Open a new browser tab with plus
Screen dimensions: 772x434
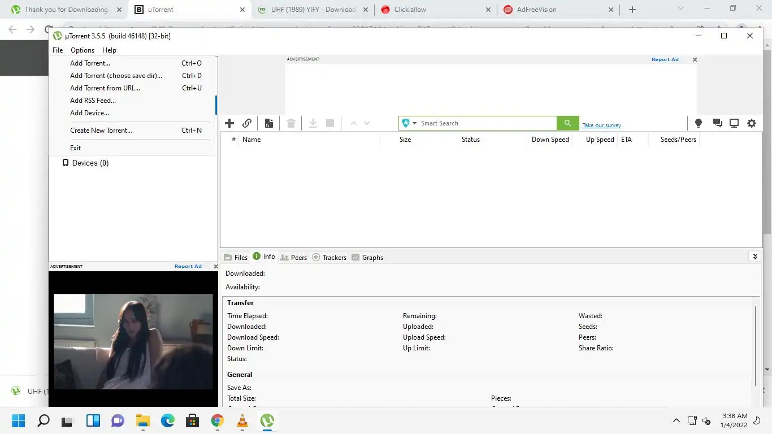(x=632, y=10)
